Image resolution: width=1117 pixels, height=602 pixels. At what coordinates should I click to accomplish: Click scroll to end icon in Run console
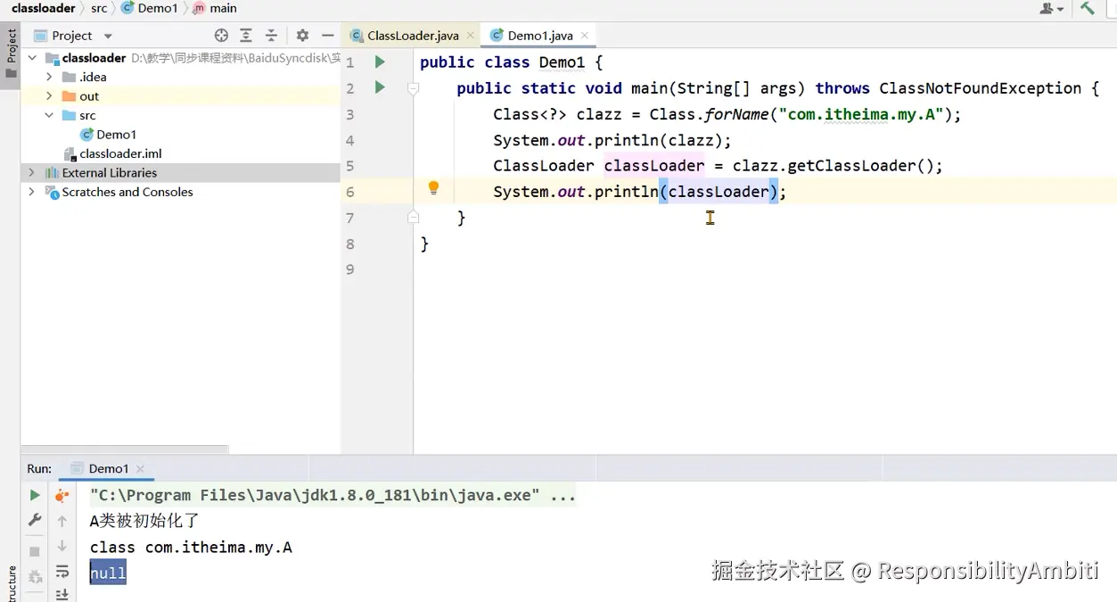(x=62, y=594)
